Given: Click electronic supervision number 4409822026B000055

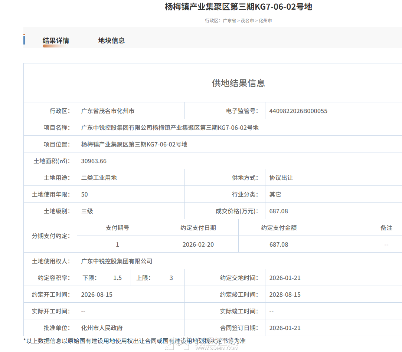Looking at the screenshot, I should click(x=298, y=111).
